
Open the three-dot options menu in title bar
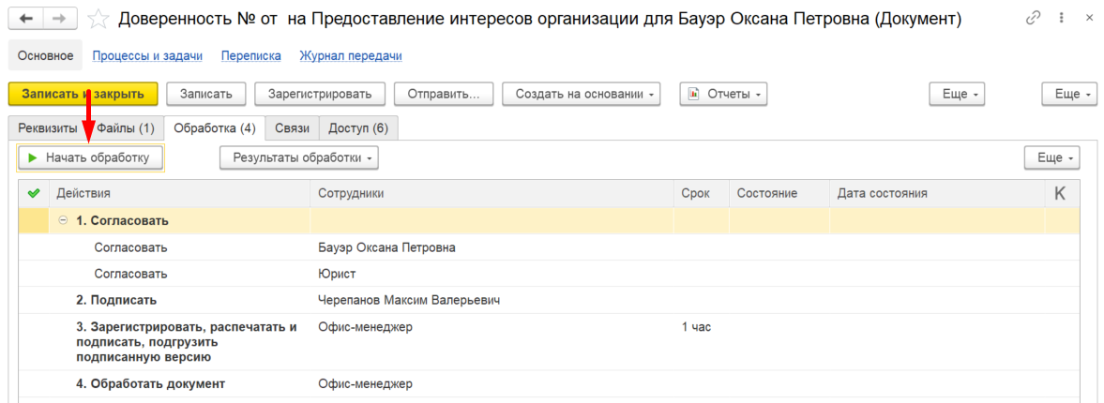tap(1060, 19)
